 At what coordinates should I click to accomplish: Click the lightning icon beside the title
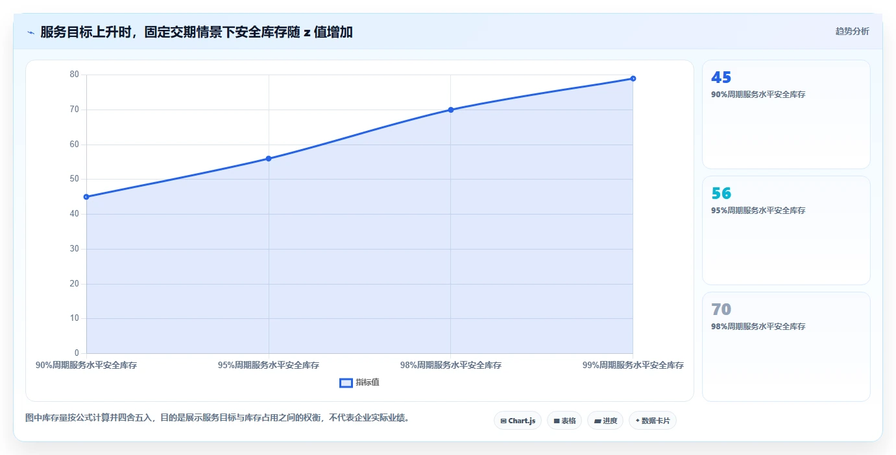click(30, 32)
